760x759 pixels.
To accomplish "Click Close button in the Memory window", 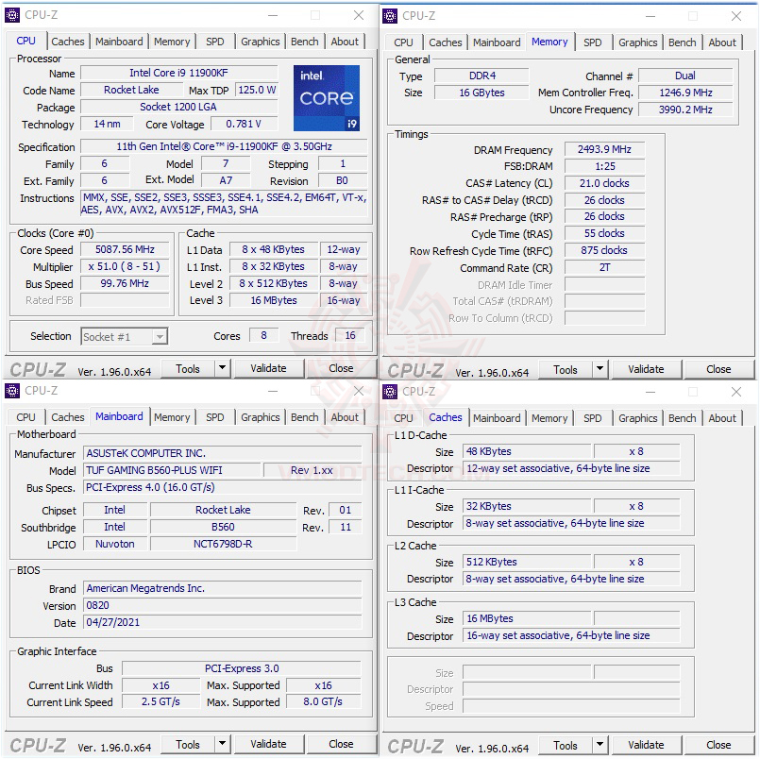I will tap(718, 369).
